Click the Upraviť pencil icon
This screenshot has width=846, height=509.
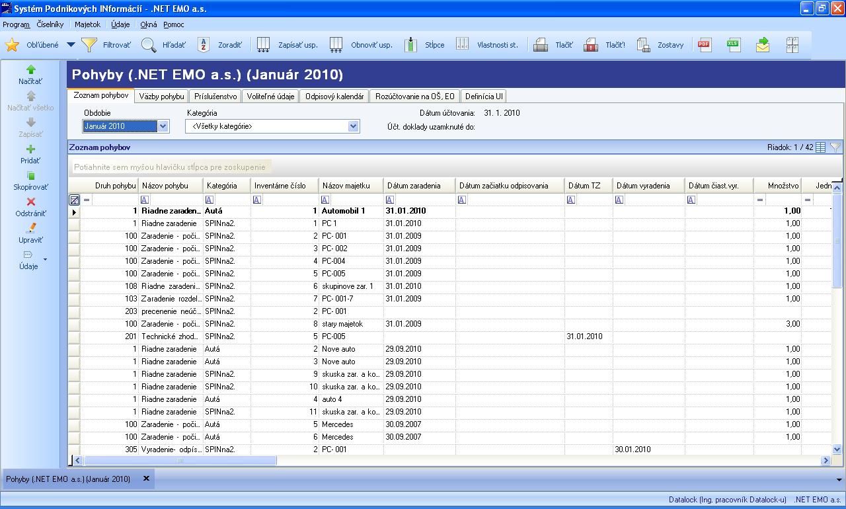(30, 228)
